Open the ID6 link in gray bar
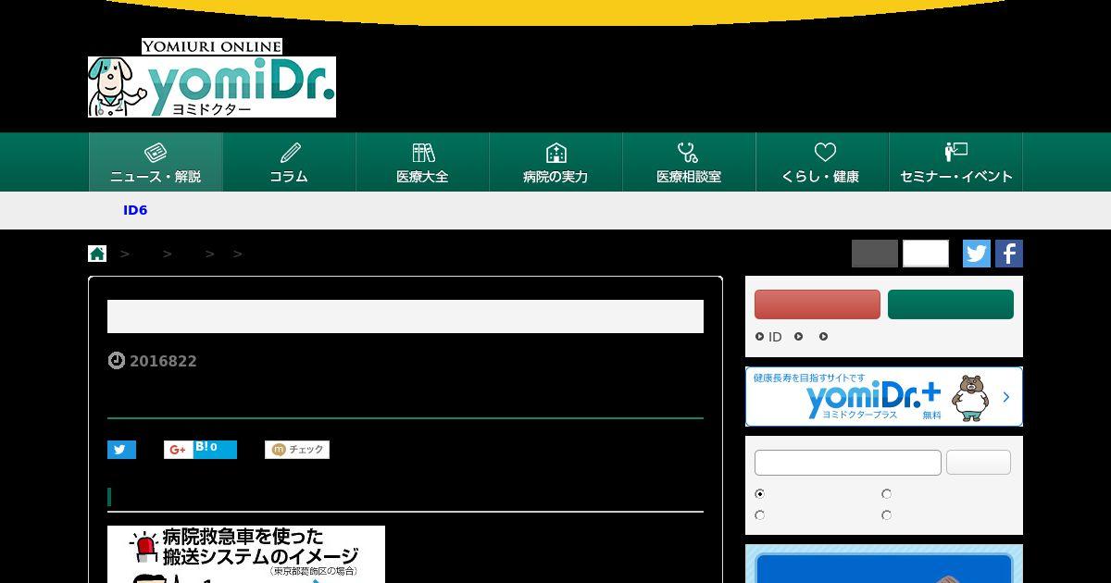 click(135, 210)
